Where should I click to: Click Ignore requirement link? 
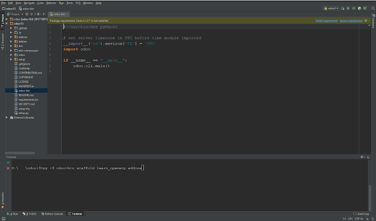coord(351,21)
